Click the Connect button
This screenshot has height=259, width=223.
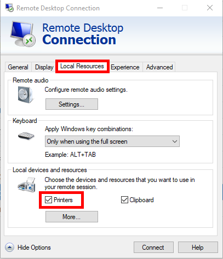(153, 248)
